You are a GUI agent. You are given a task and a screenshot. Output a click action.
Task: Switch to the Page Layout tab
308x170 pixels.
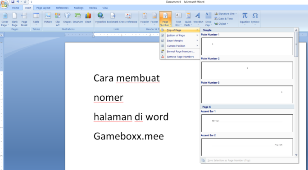(43, 8)
